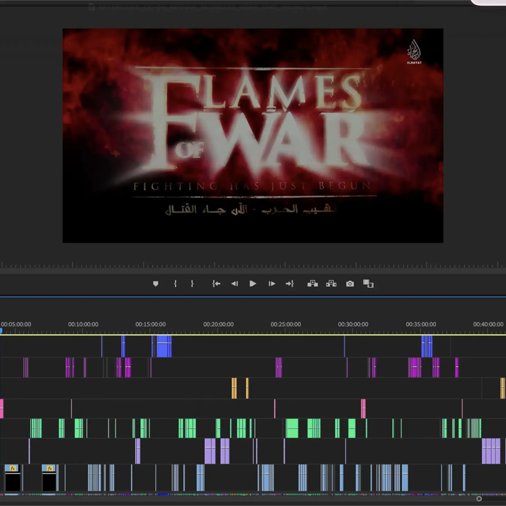Click the fx badge on the second black clip
The width and height of the screenshot is (506, 506).
click(x=49, y=469)
